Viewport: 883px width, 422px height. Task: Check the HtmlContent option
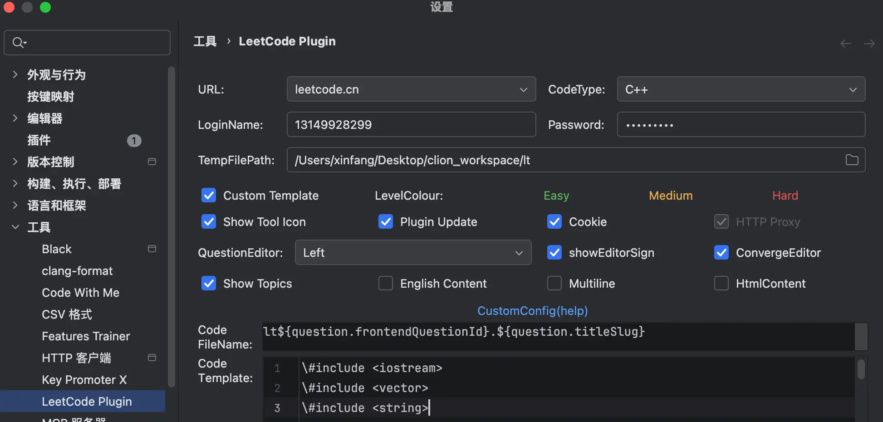[721, 284]
